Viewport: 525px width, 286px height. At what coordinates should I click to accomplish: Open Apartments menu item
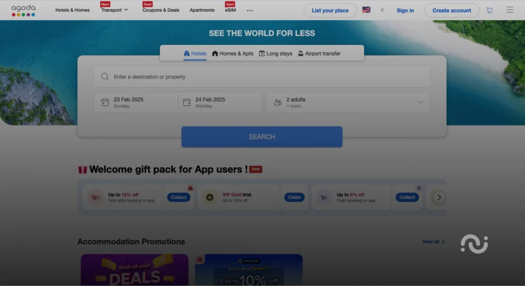[202, 10]
